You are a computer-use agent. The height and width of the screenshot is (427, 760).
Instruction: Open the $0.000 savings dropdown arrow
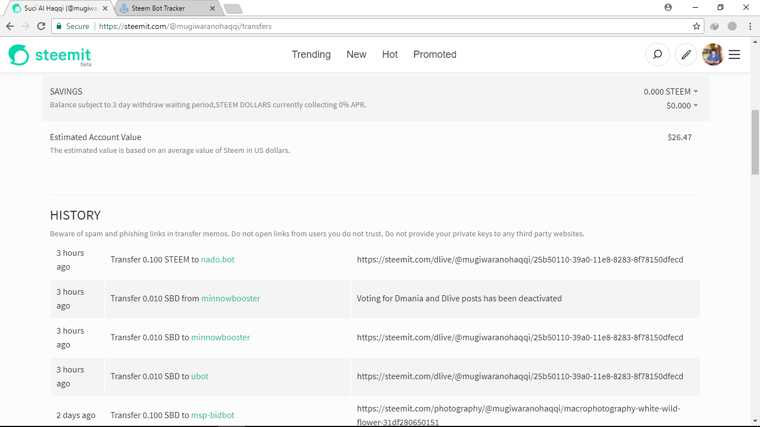695,106
